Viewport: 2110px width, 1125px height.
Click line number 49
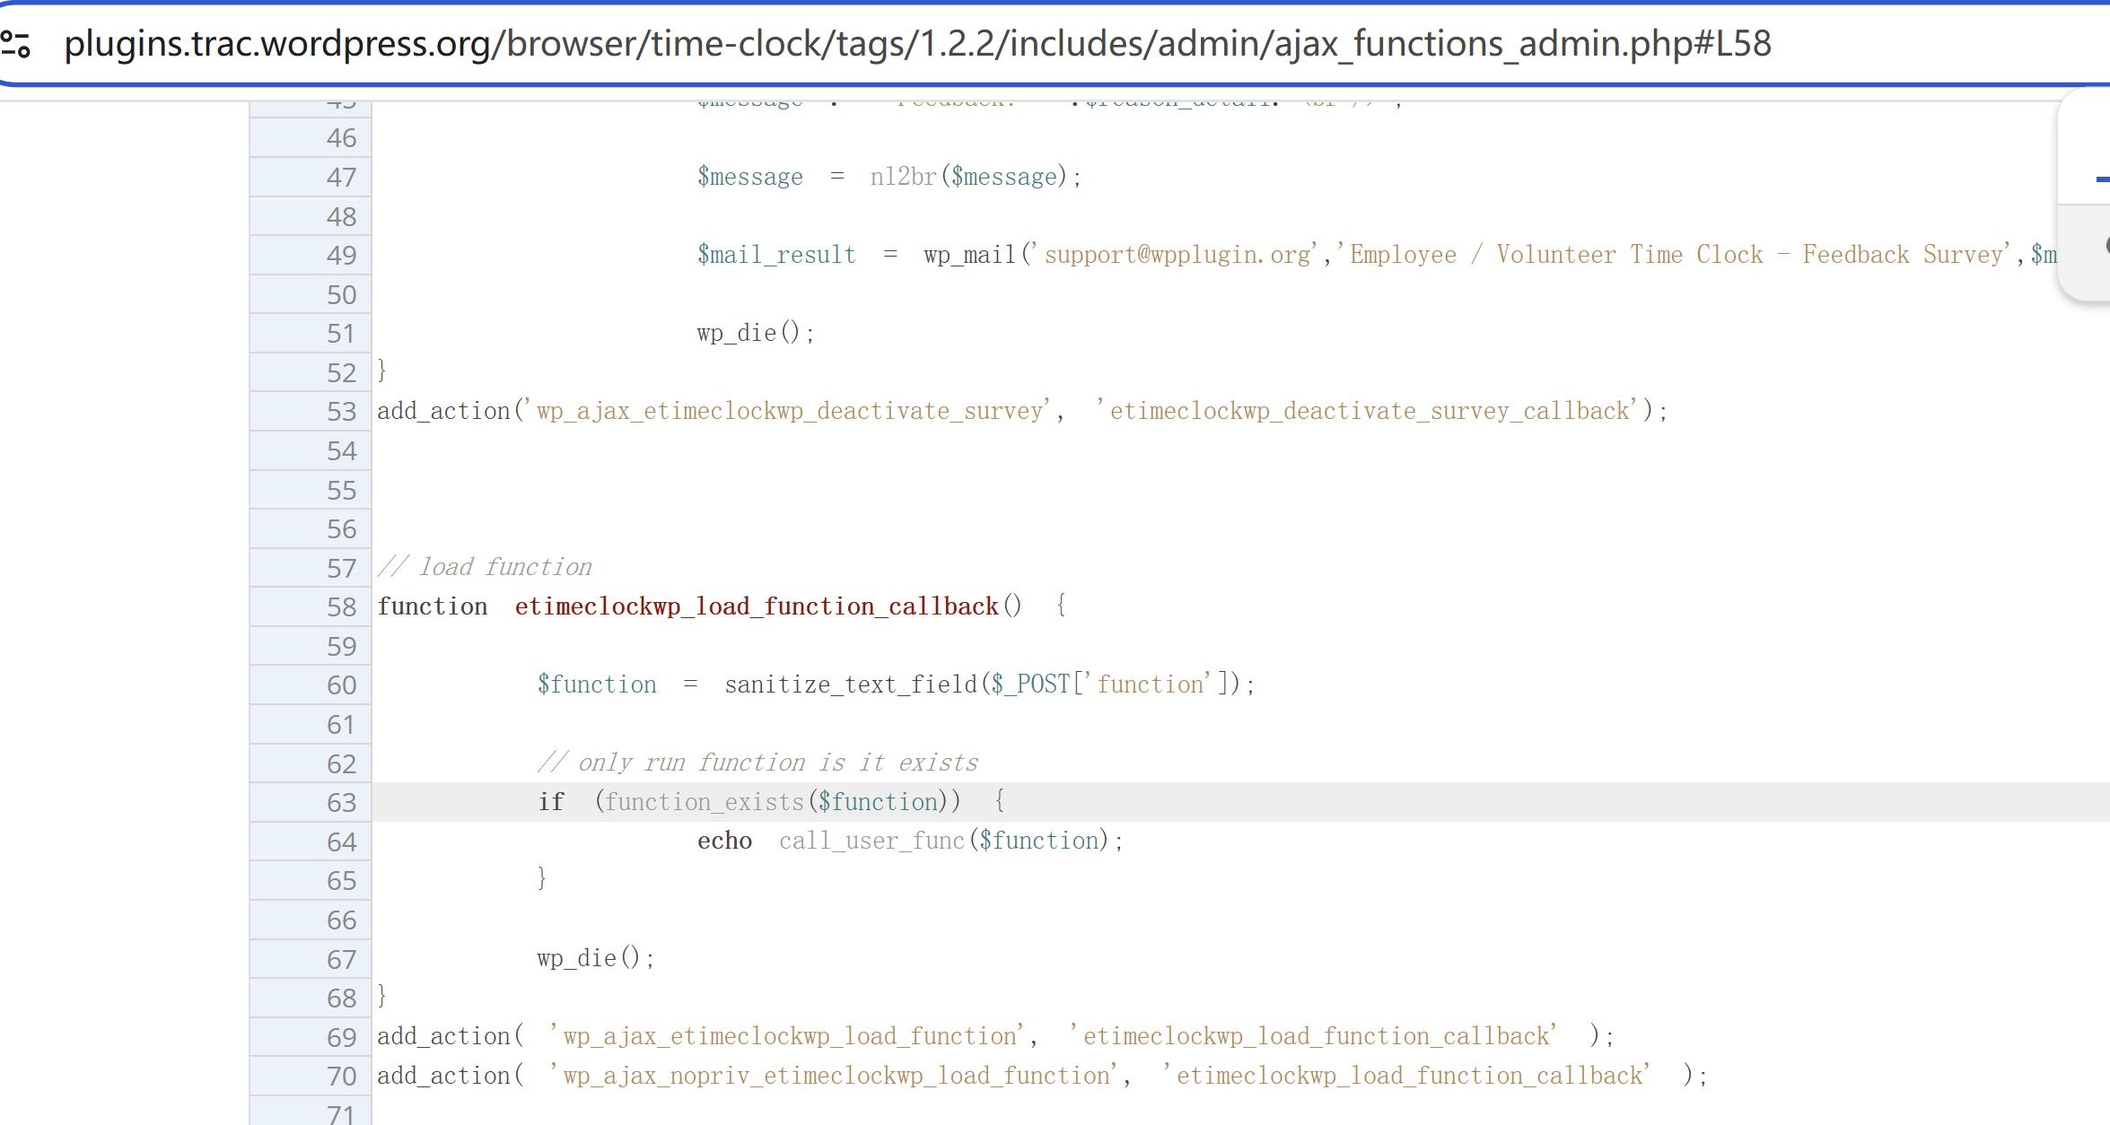341,256
